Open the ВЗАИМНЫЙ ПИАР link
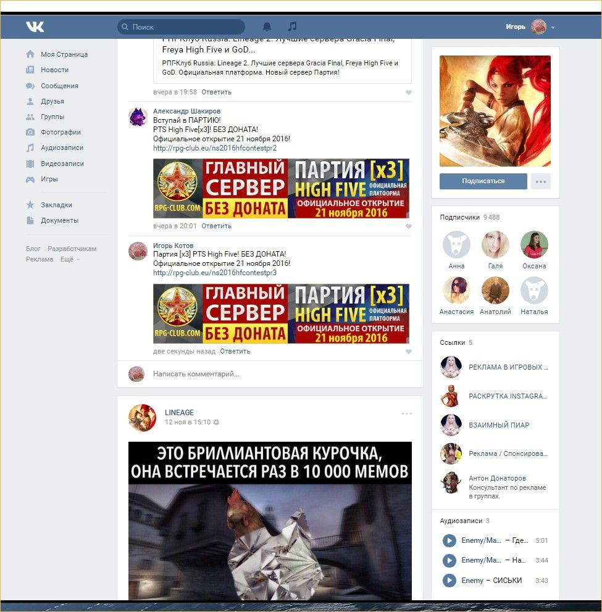The width and height of the screenshot is (602, 612). (x=499, y=425)
